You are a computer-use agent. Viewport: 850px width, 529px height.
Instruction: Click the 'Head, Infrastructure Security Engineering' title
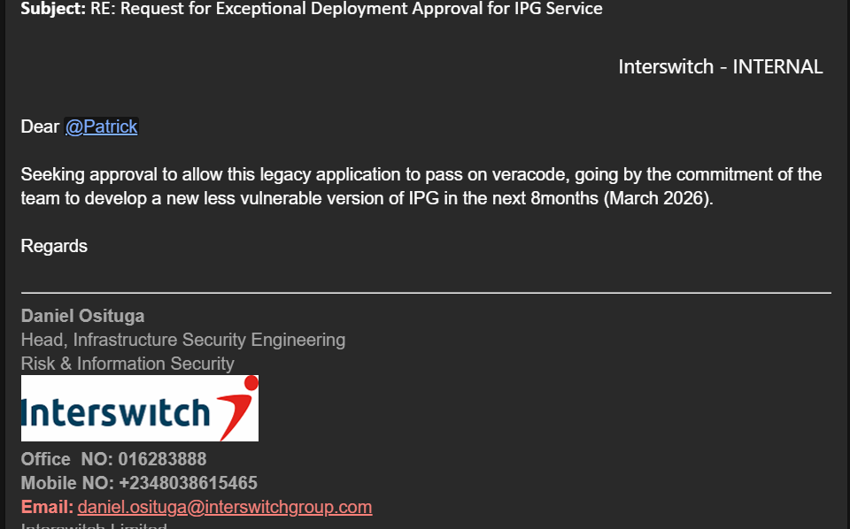pos(183,340)
